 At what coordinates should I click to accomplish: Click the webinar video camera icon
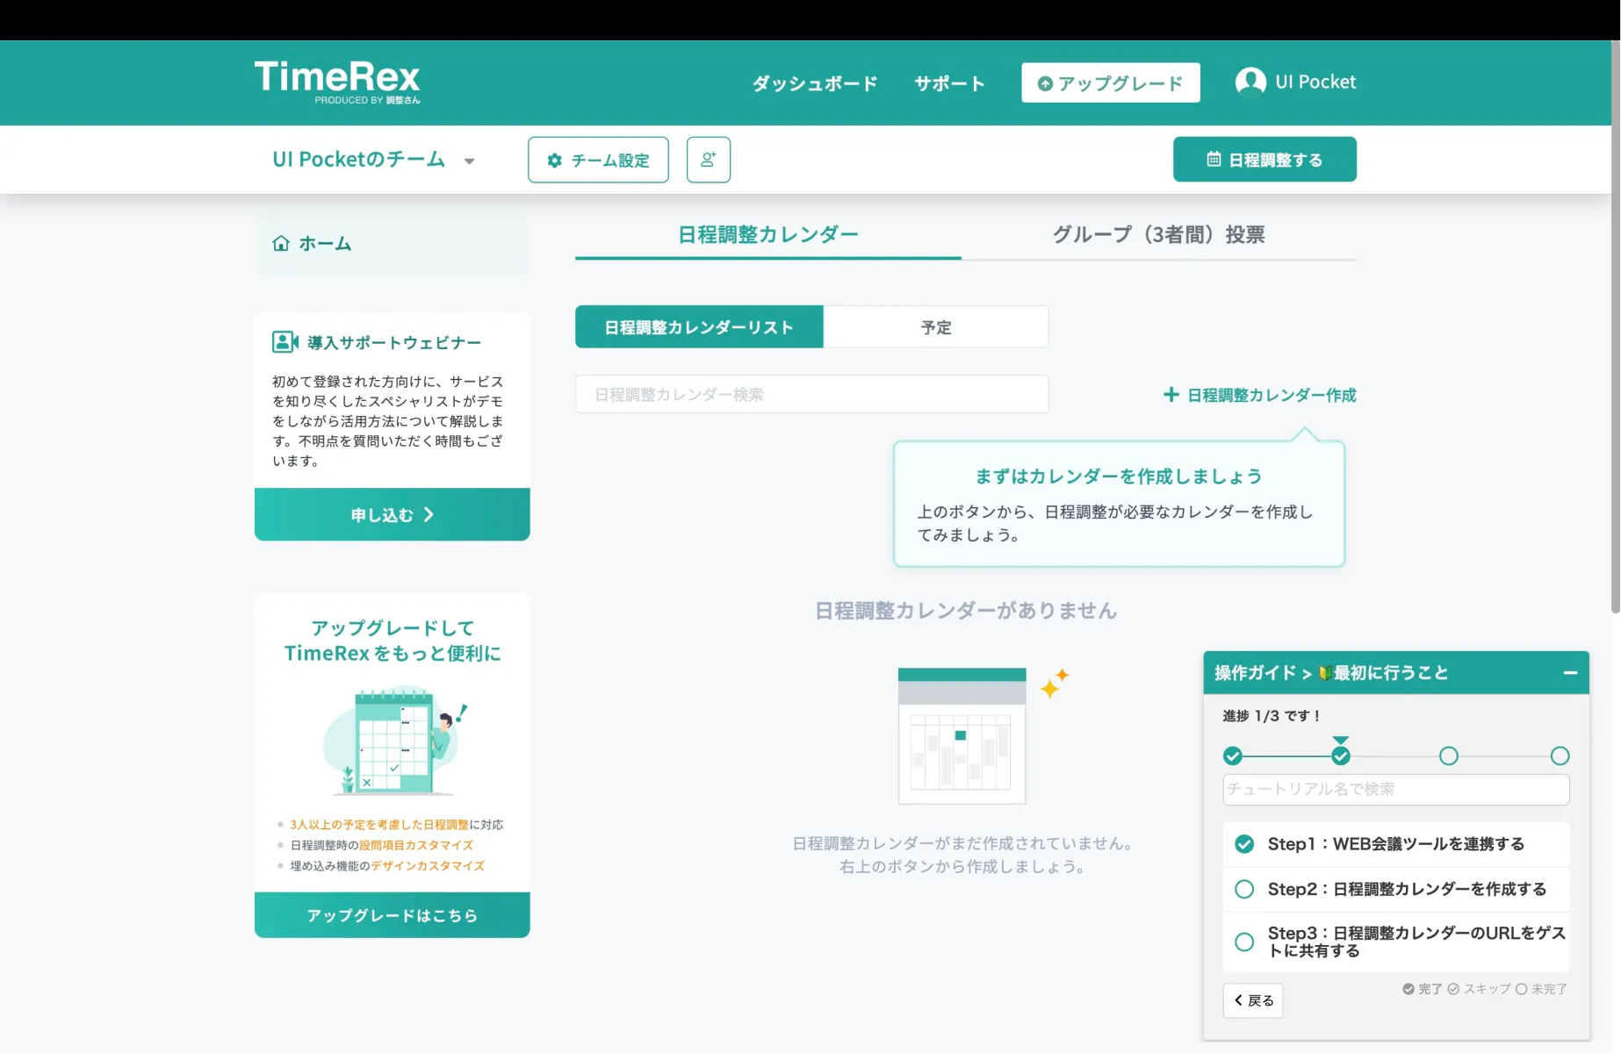pyautogui.click(x=284, y=341)
